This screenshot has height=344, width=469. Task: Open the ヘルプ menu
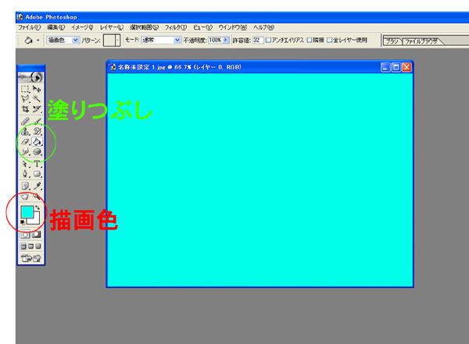point(263,27)
